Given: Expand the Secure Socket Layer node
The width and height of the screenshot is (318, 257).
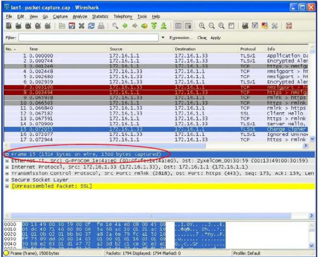Looking at the screenshot, I should 7,180.
